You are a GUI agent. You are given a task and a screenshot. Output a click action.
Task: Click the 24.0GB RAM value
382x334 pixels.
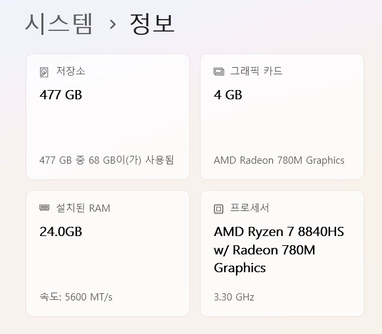tap(61, 231)
